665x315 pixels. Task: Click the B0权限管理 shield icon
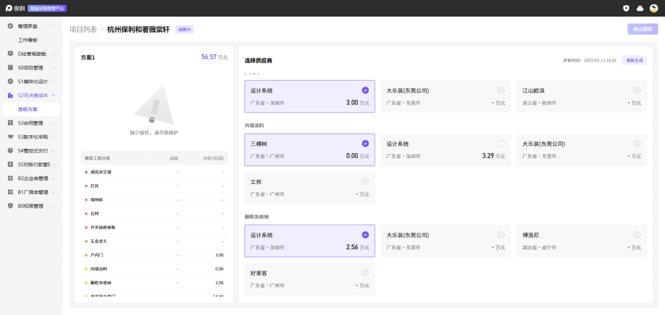pos(10,206)
